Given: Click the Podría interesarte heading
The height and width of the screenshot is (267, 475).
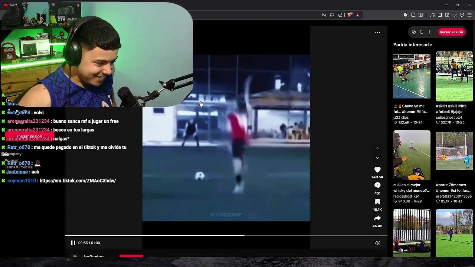Looking at the screenshot, I should pyautogui.click(x=413, y=44).
